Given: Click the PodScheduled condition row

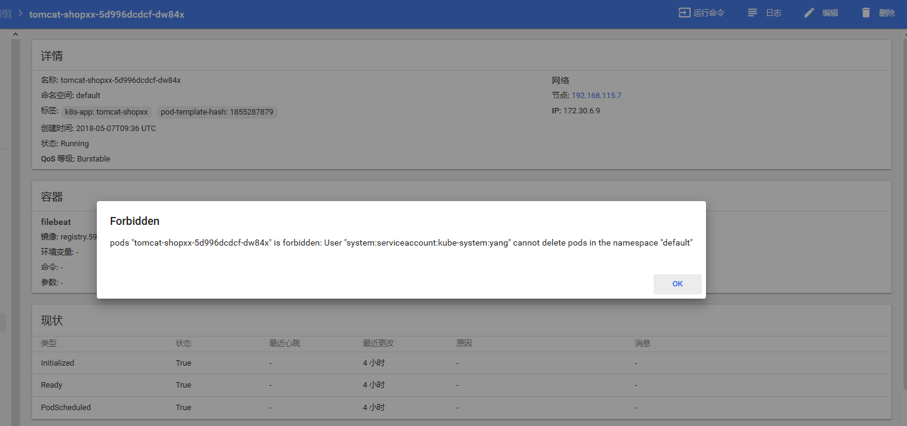Looking at the screenshot, I should click(x=462, y=407).
